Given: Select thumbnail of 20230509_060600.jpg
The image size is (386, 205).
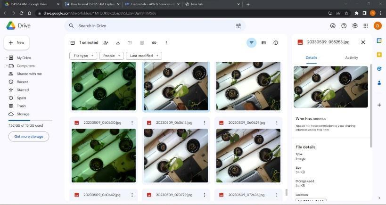Looking at the screenshot, I should [x=104, y=156].
